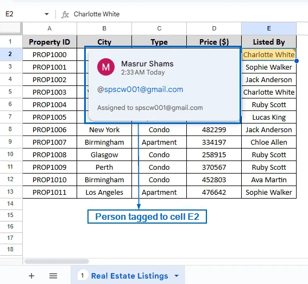
Task: Select row 2 header
Action: pyautogui.click(x=10, y=54)
